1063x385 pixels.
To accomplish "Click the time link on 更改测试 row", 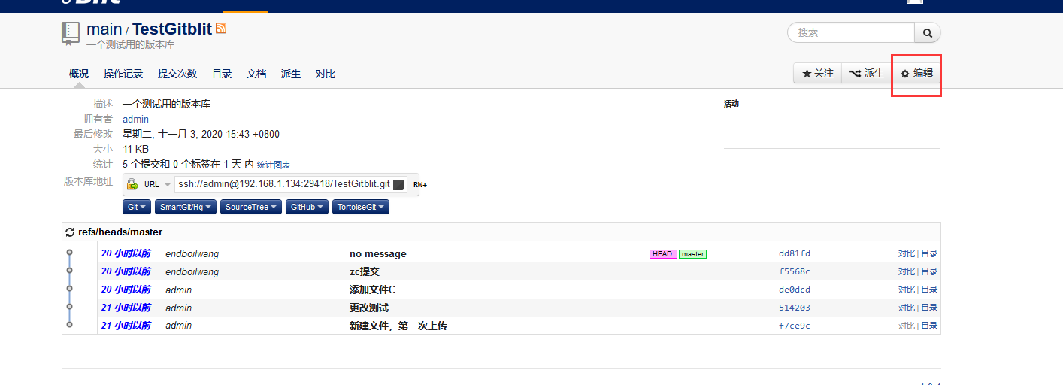I will click(x=126, y=308).
